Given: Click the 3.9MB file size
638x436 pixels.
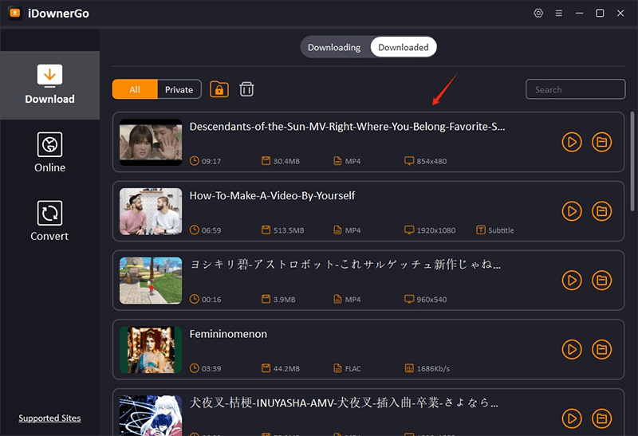Looking at the screenshot, I should [x=284, y=300].
